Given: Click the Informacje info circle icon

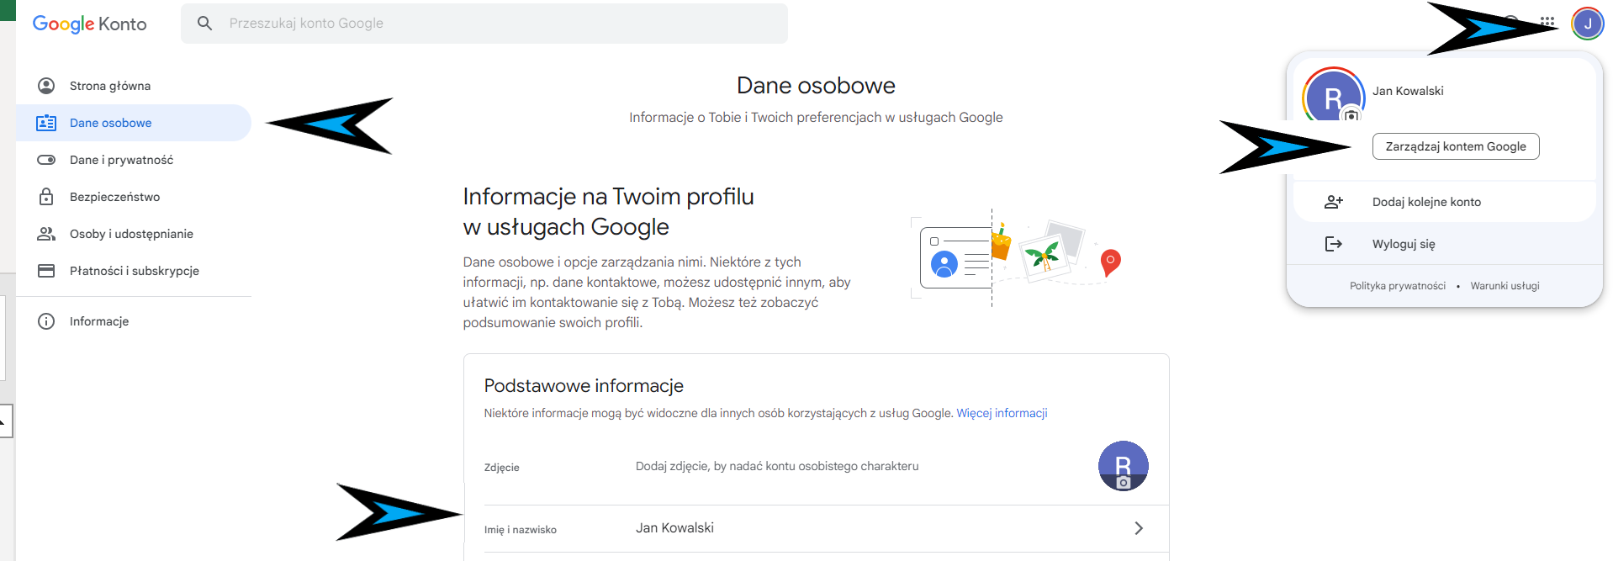Looking at the screenshot, I should [46, 321].
